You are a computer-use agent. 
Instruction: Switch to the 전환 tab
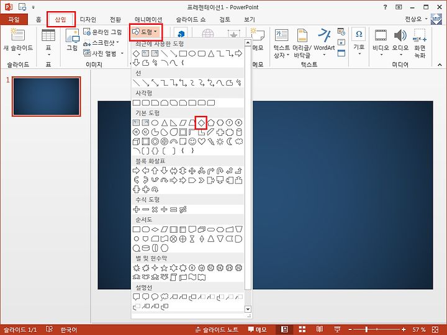coord(115,19)
